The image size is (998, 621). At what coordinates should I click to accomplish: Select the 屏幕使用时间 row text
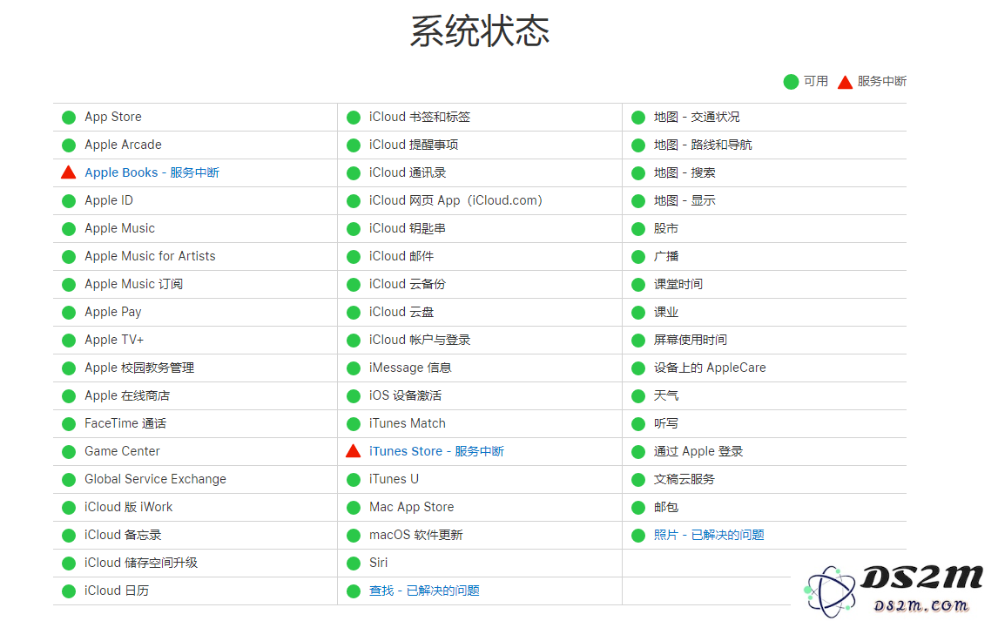pos(691,340)
